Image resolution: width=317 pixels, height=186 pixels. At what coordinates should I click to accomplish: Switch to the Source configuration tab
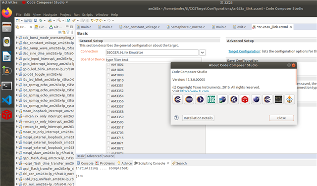108,156
